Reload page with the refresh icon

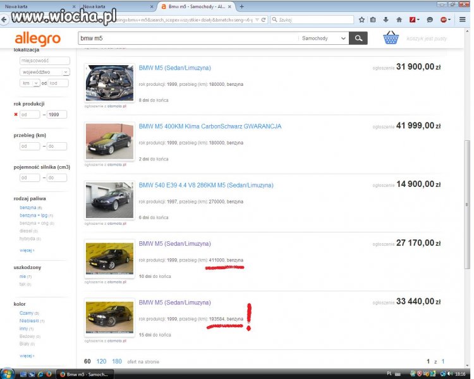[x=264, y=20]
